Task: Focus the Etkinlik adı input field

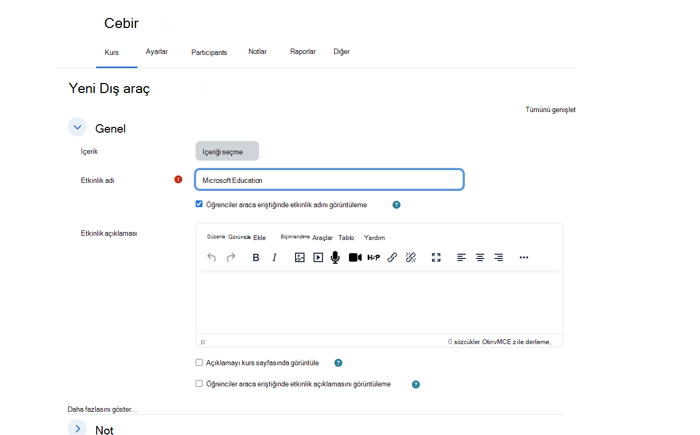Action: (x=329, y=180)
